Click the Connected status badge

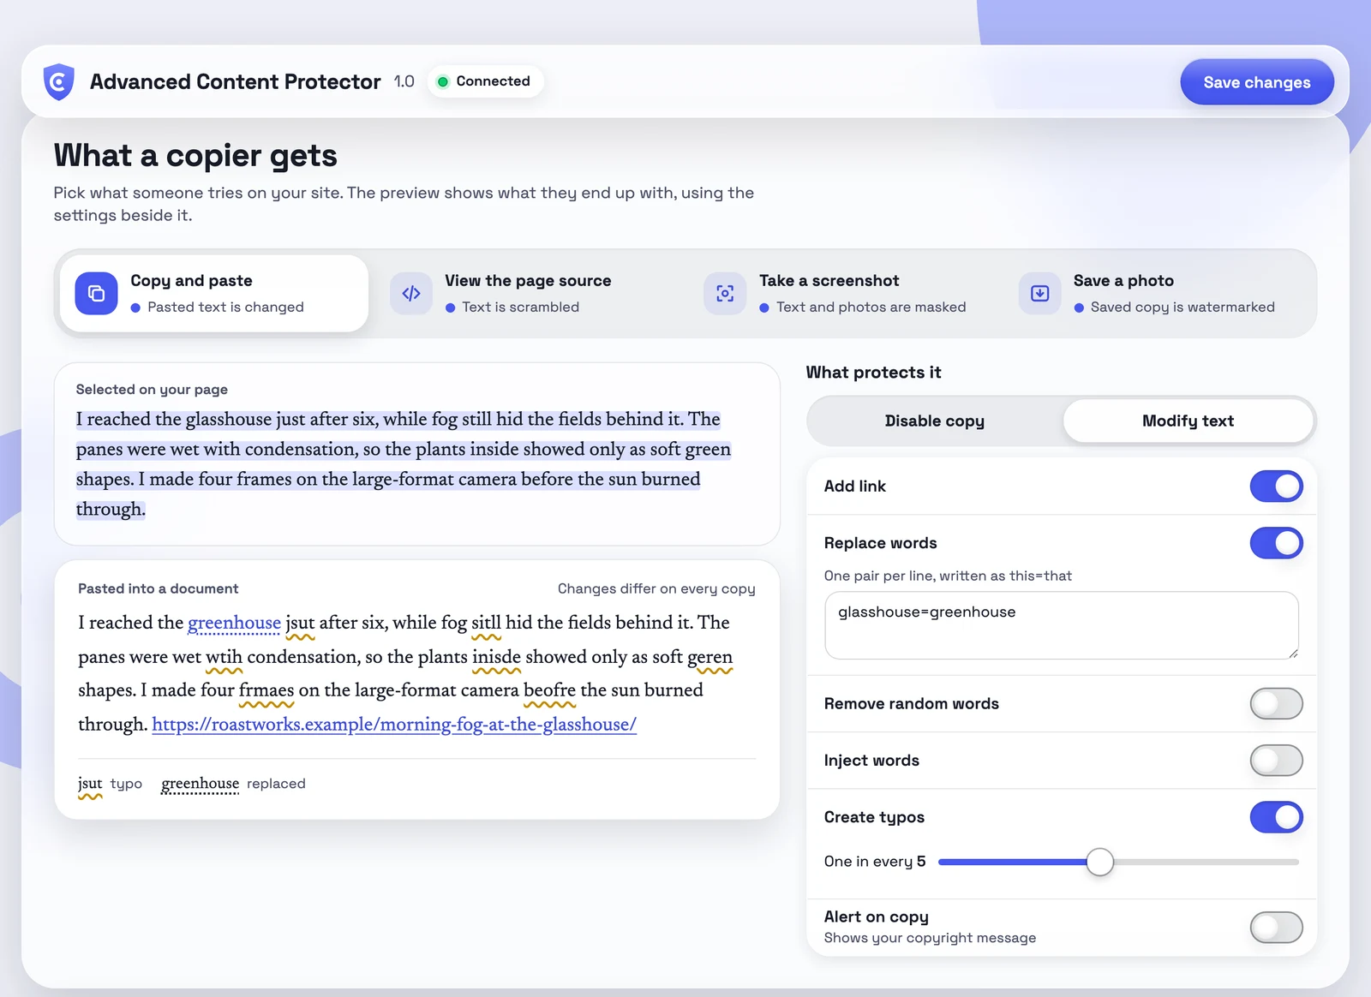pyautogui.click(x=485, y=81)
